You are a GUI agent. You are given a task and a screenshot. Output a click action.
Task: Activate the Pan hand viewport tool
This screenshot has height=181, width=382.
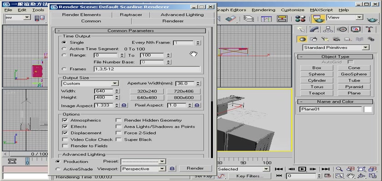(350, 176)
